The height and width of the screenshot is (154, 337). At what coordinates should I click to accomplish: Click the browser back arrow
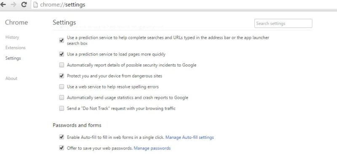3,5
